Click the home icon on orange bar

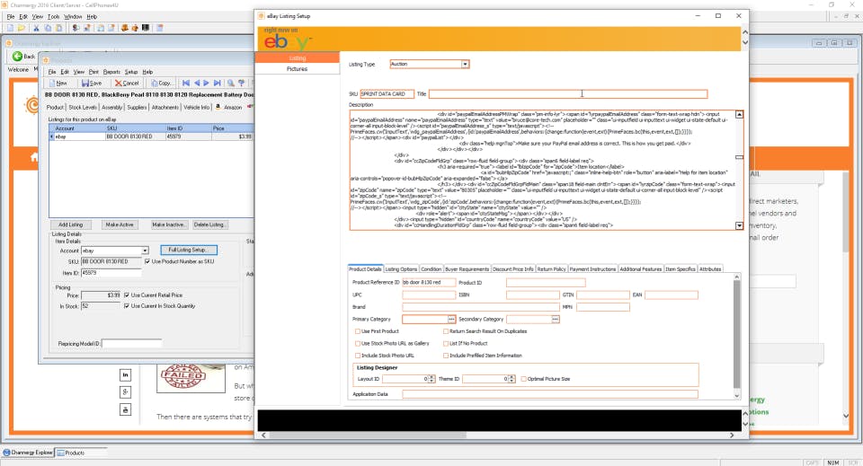coord(34,158)
